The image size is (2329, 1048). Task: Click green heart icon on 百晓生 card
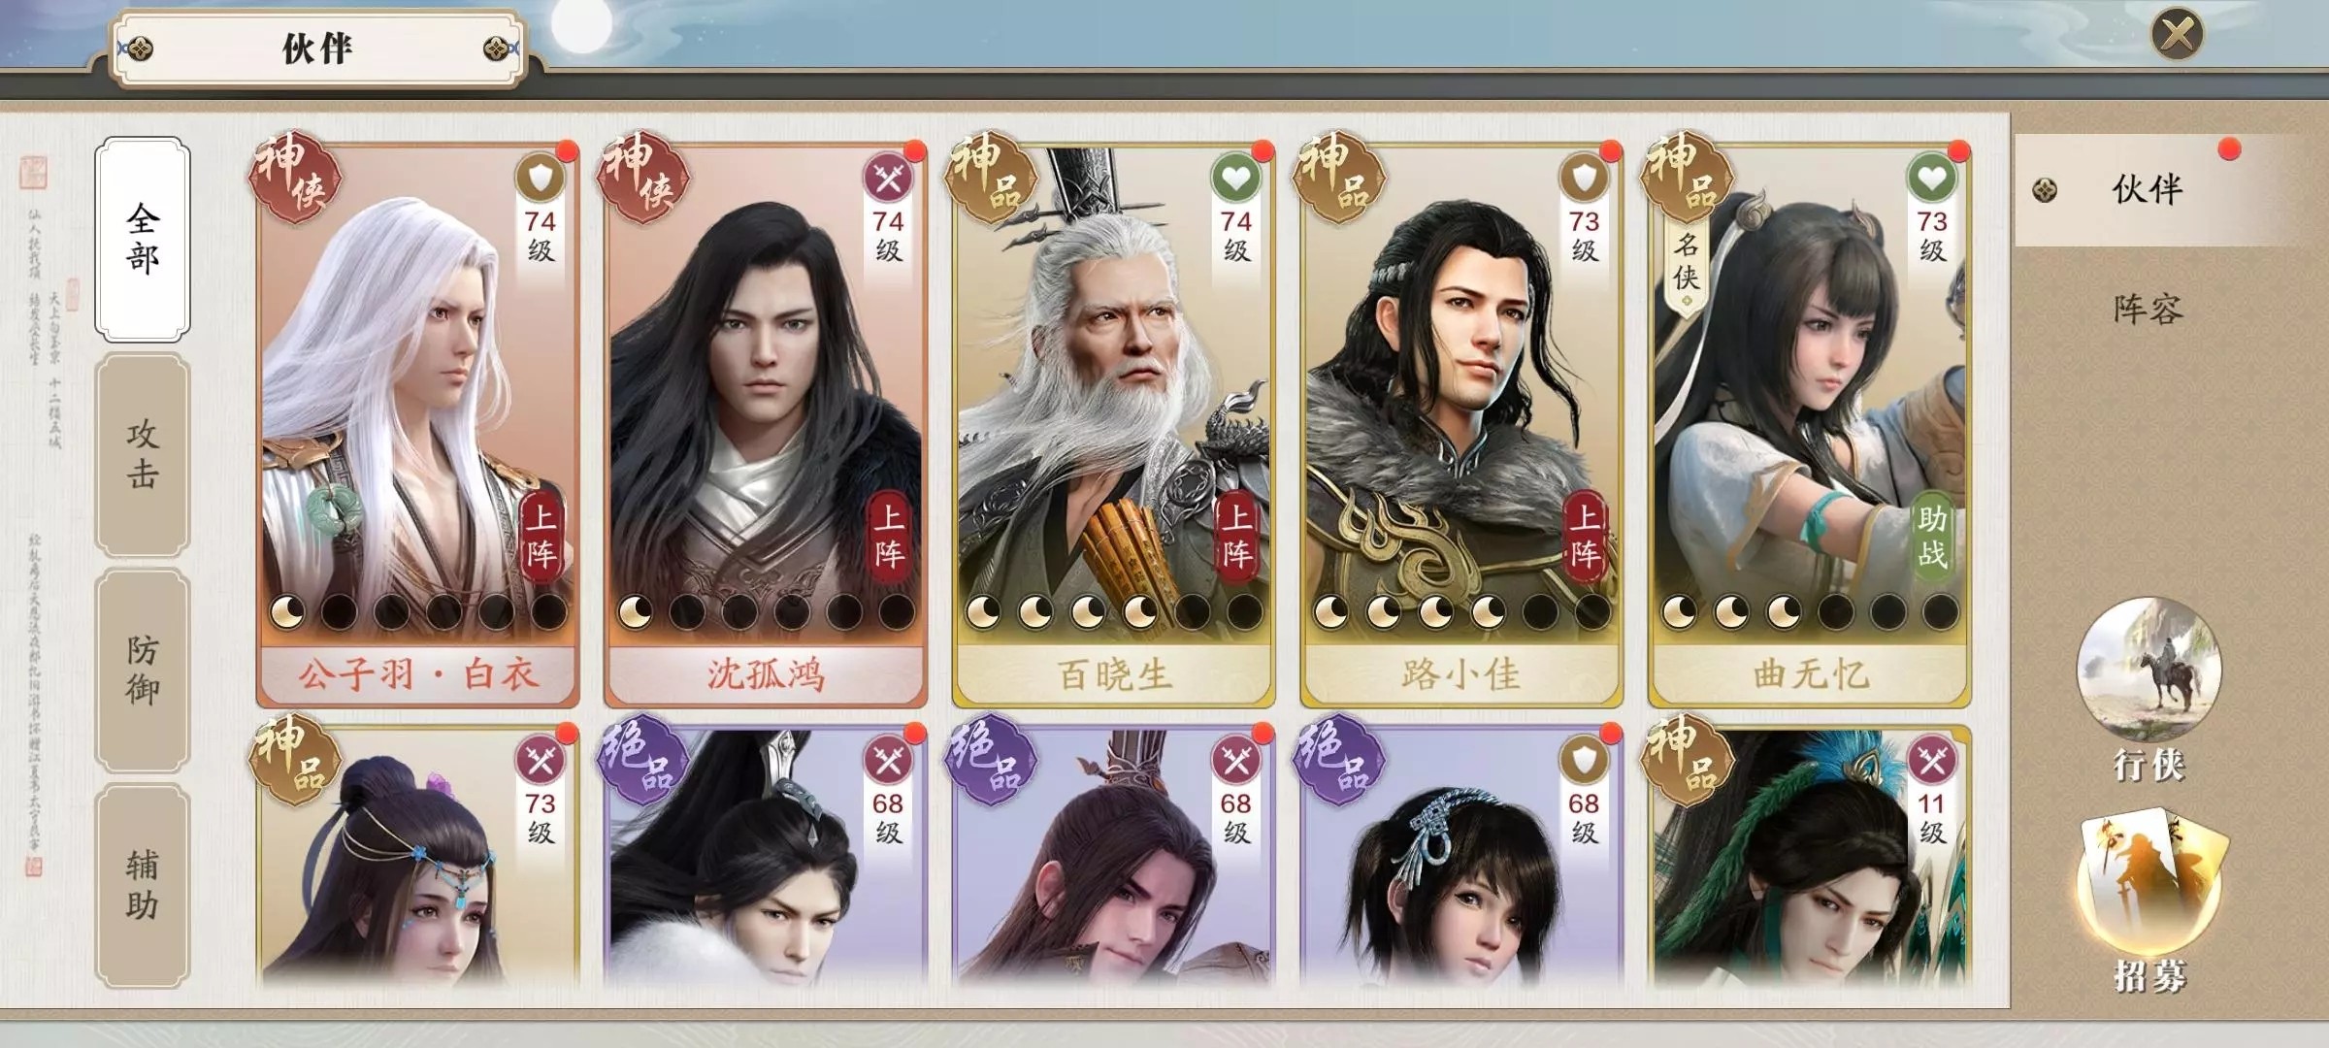coord(1235,179)
